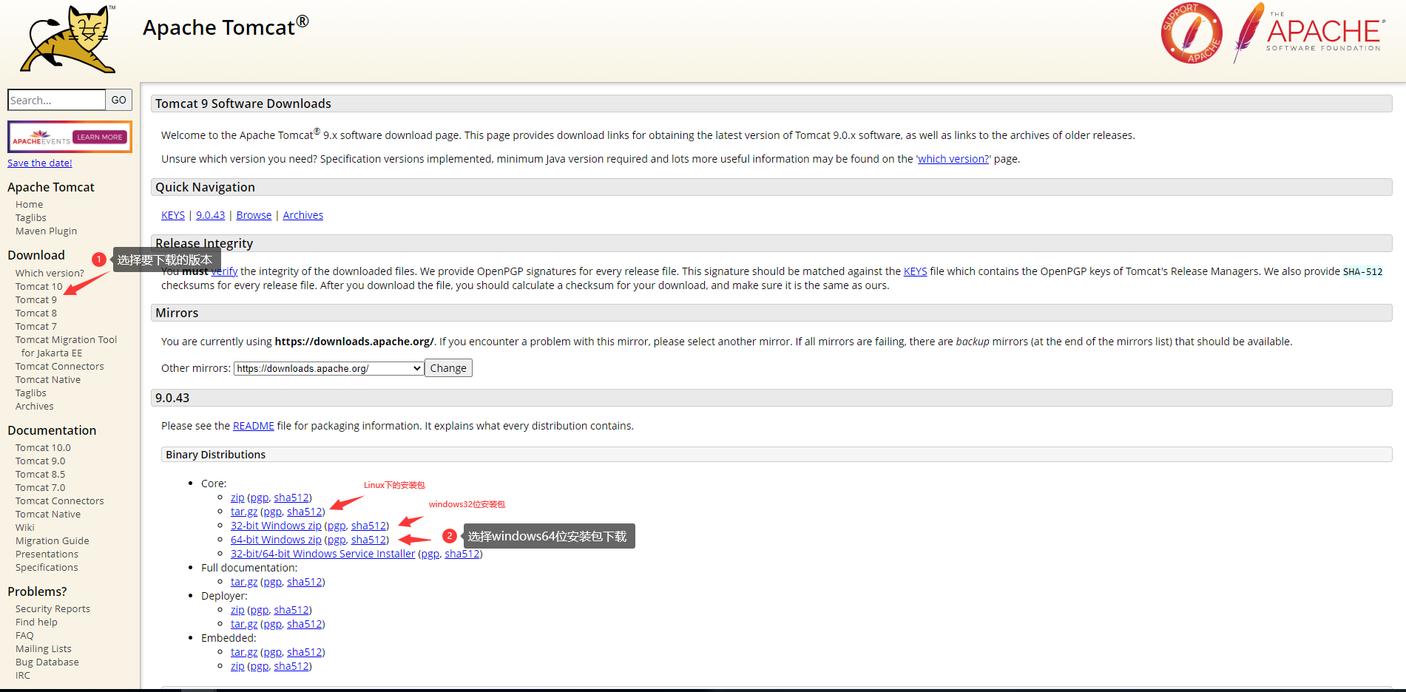
Task: Click the Support Apache round badge
Action: point(1192,33)
